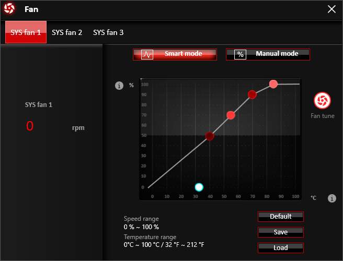Image resolution: width=343 pixels, height=261 pixels.
Task: Click the 100 label on the percent axis
Action: (x=145, y=85)
